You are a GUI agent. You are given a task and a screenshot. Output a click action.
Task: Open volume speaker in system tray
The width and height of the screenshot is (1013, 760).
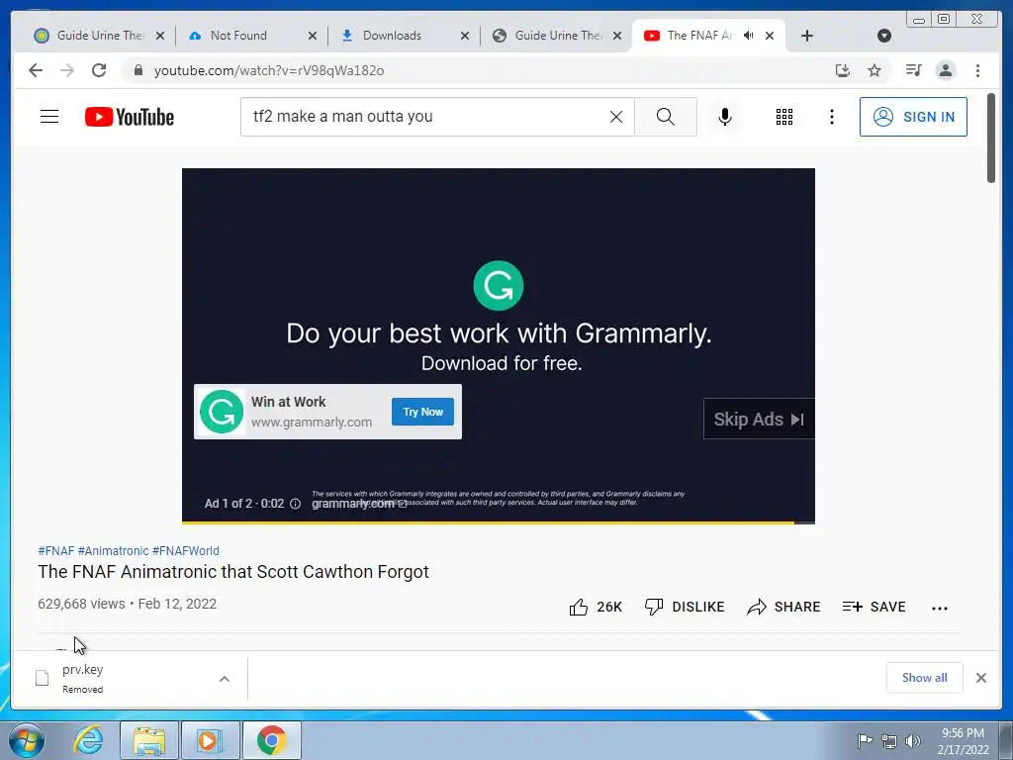912,740
